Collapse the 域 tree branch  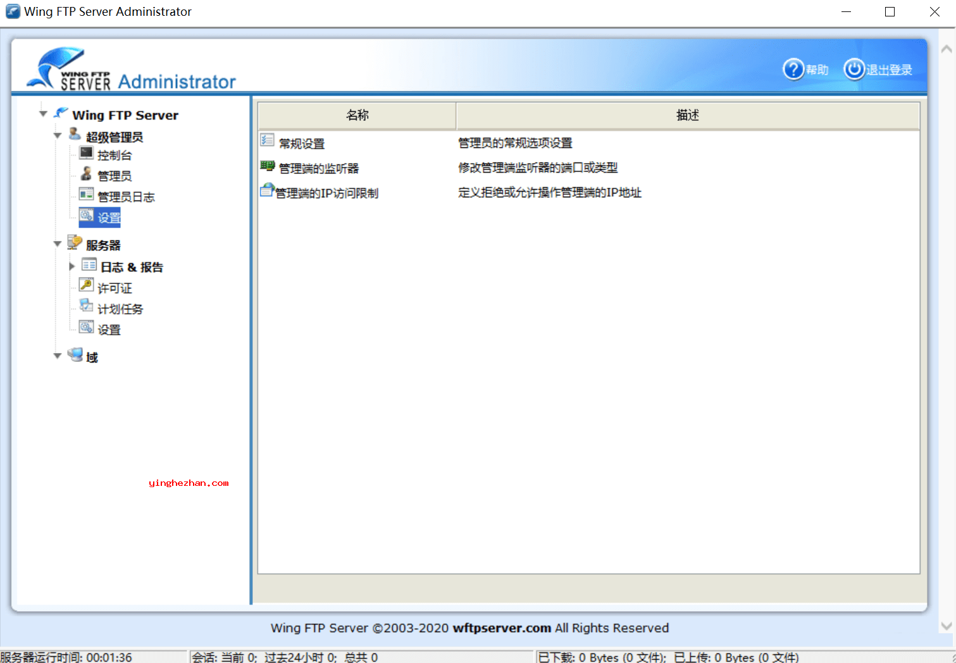[57, 356]
